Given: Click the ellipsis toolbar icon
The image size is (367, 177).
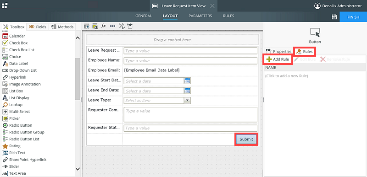Looking at the screenshot, I should 112,26.
